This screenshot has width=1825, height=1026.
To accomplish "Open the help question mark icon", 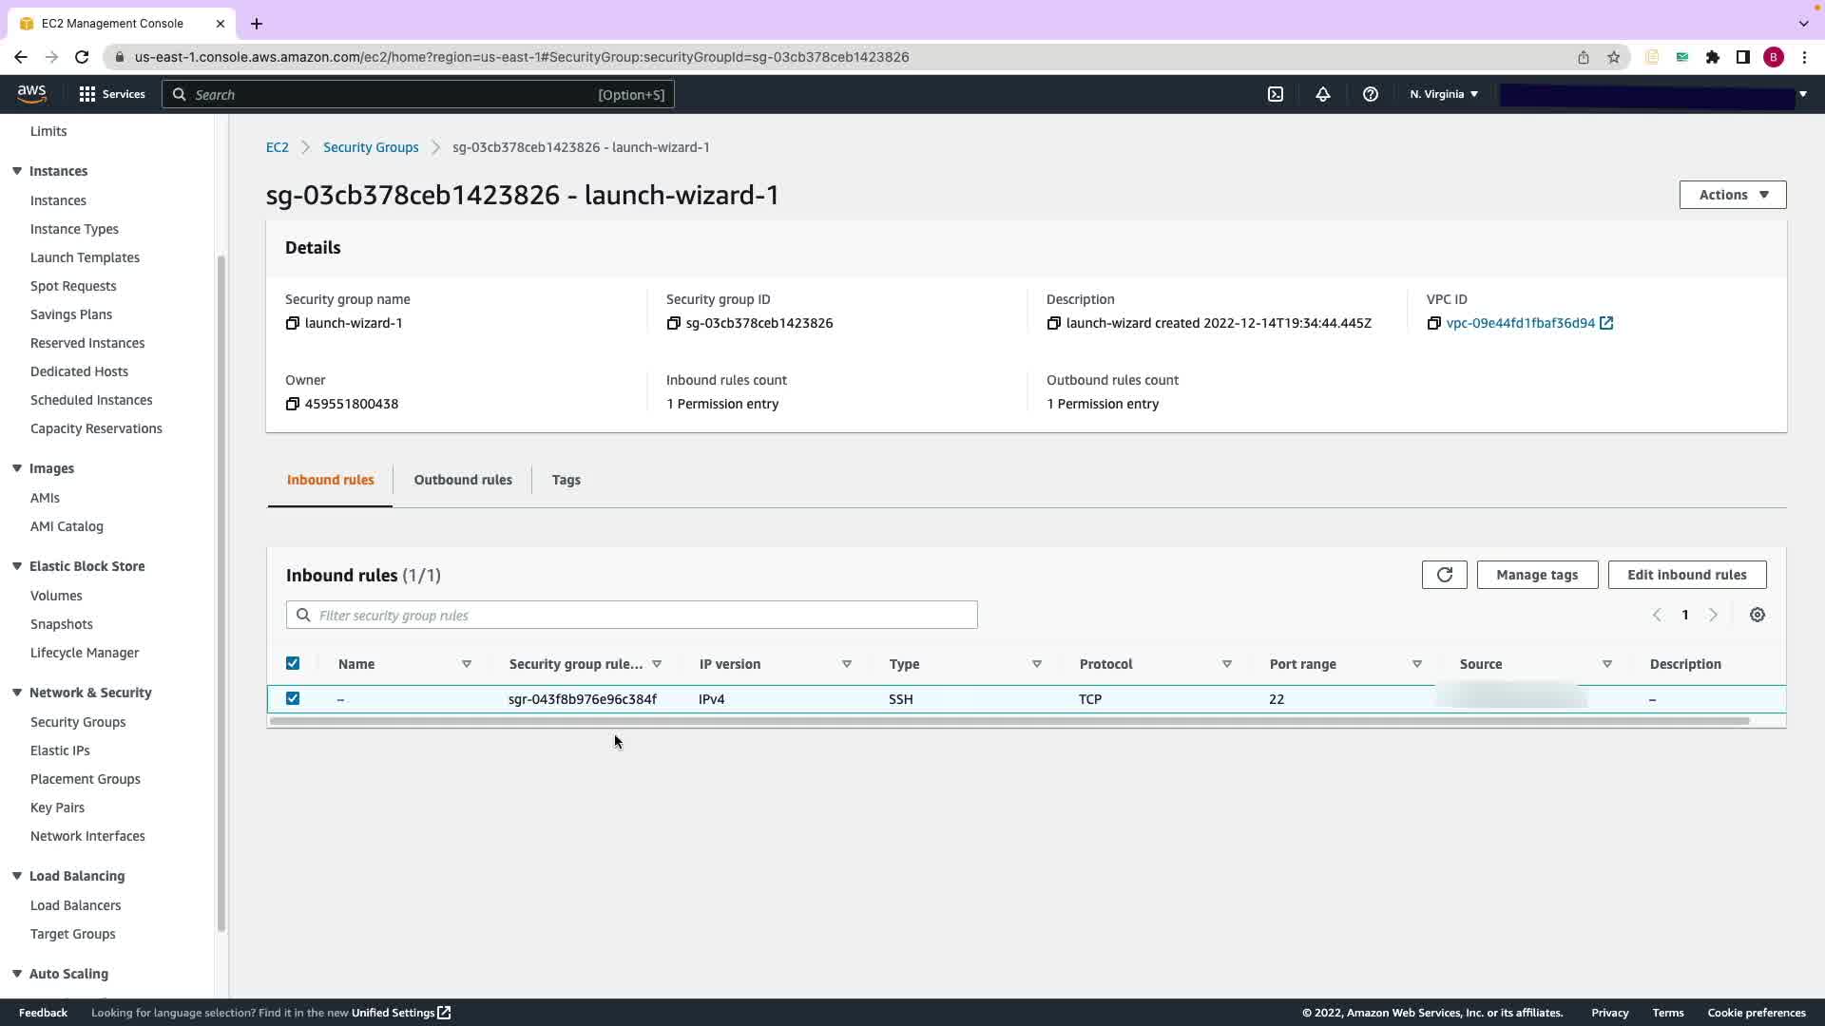I will 1370,94.
